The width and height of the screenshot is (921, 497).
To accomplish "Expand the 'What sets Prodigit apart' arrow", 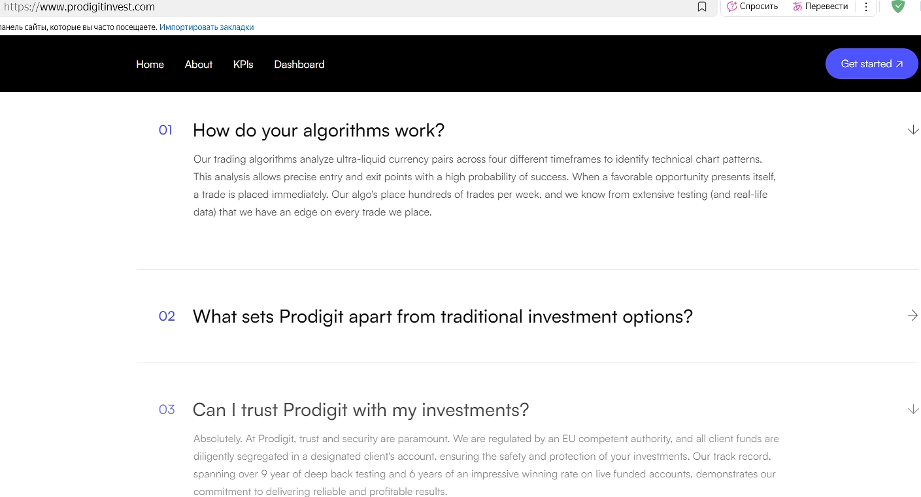I will click(x=913, y=315).
